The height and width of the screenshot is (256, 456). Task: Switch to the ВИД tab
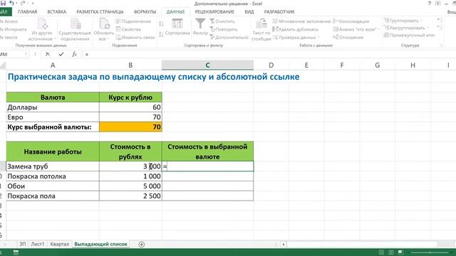tap(249, 11)
